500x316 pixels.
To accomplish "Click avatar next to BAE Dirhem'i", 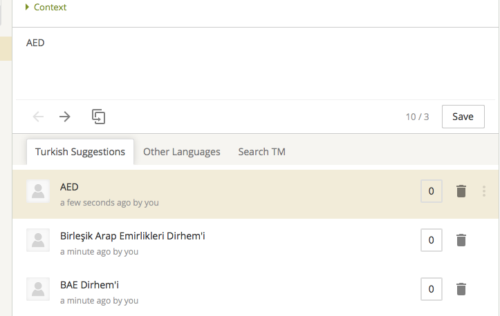I will tap(38, 289).
